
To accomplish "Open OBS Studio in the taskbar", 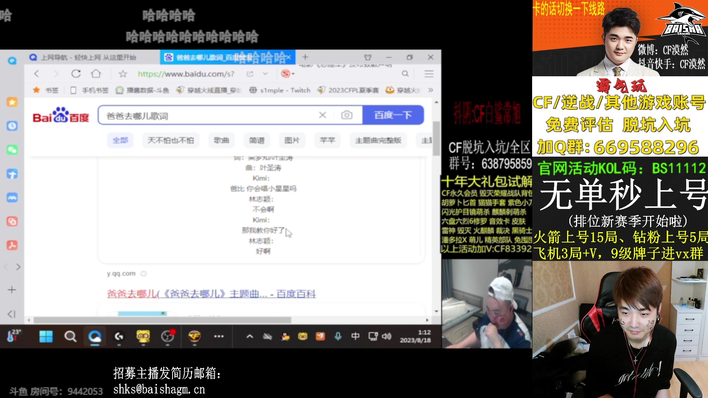I will coord(167,336).
